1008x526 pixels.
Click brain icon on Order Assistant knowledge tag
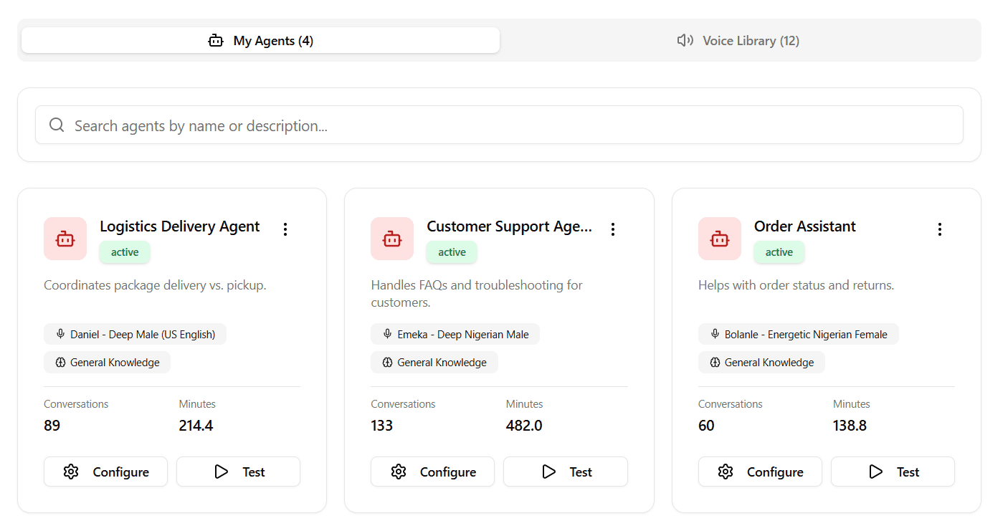[x=715, y=363]
